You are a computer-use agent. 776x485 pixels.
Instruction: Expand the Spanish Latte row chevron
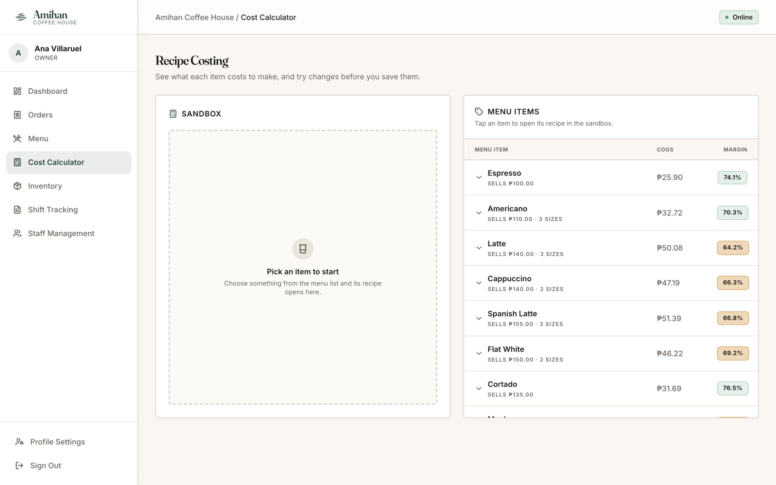[479, 318]
